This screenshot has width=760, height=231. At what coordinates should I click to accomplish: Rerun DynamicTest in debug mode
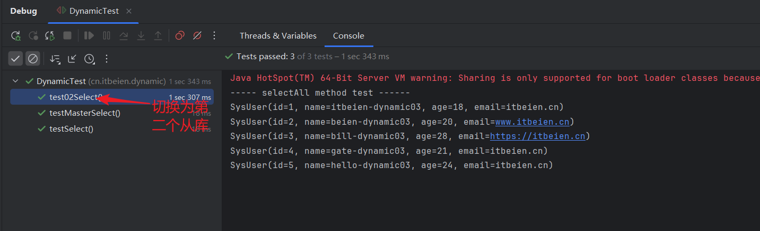coord(16,36)
